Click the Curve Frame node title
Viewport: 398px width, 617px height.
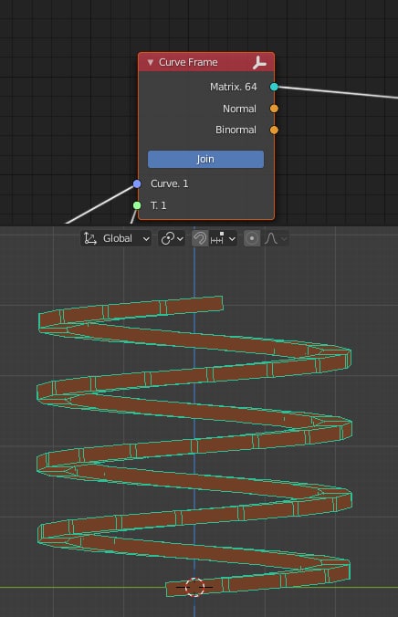[188, 63]
